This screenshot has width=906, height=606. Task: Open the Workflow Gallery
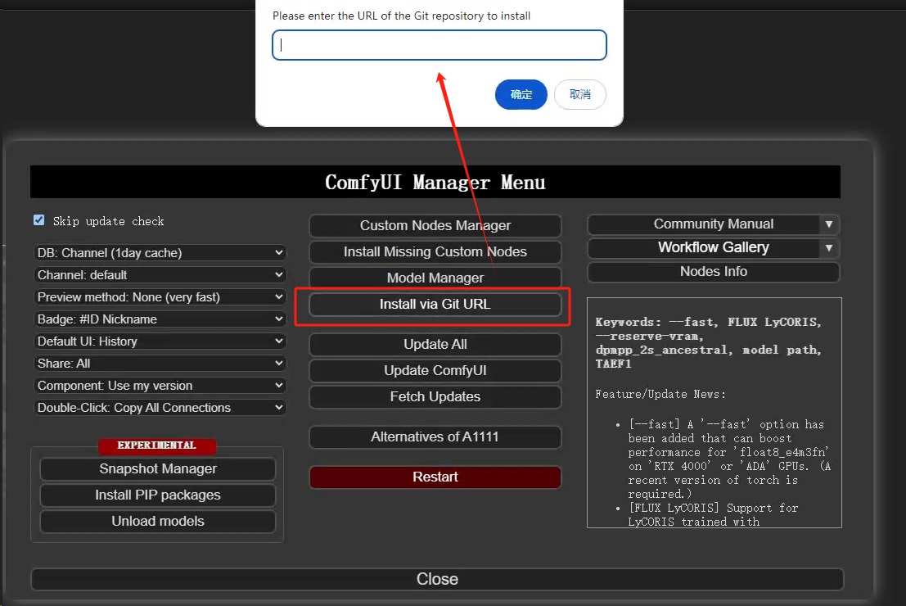click(704, 247)
